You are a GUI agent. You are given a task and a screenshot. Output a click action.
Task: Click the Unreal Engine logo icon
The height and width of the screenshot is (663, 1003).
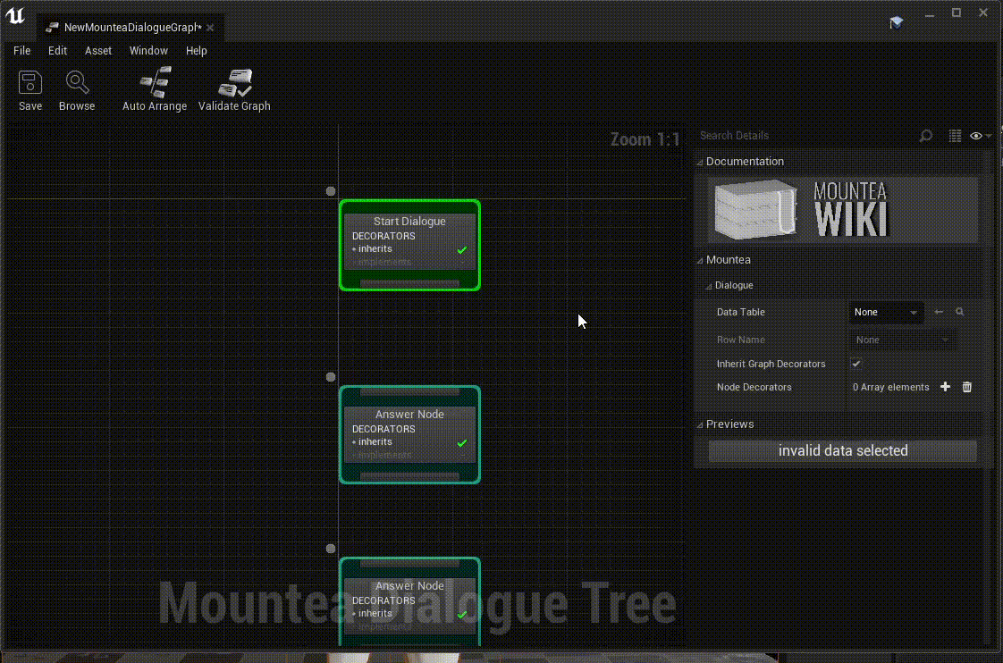click(14, 15)
